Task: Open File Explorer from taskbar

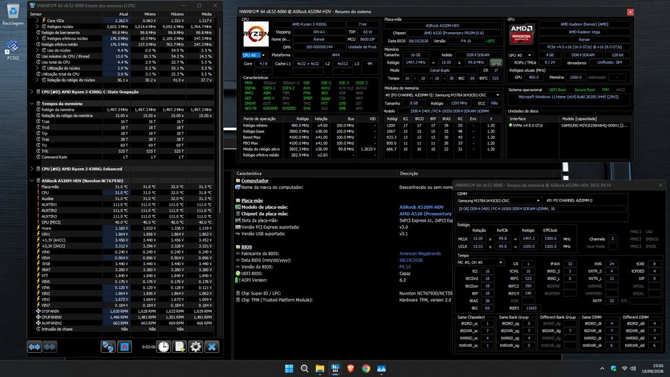Action: (320, 368)
